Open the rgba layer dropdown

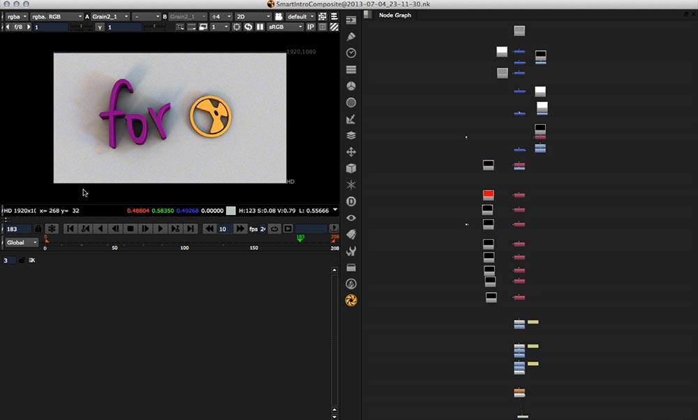[17, 17]
